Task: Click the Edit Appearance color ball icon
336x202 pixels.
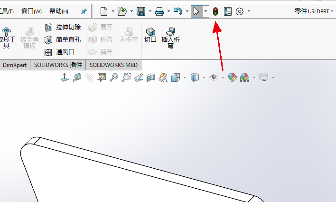Action: tap(233, 77)
